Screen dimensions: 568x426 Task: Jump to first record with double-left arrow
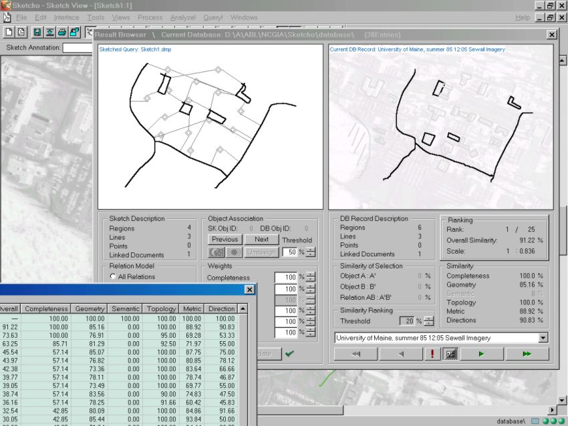pos(356,354)
